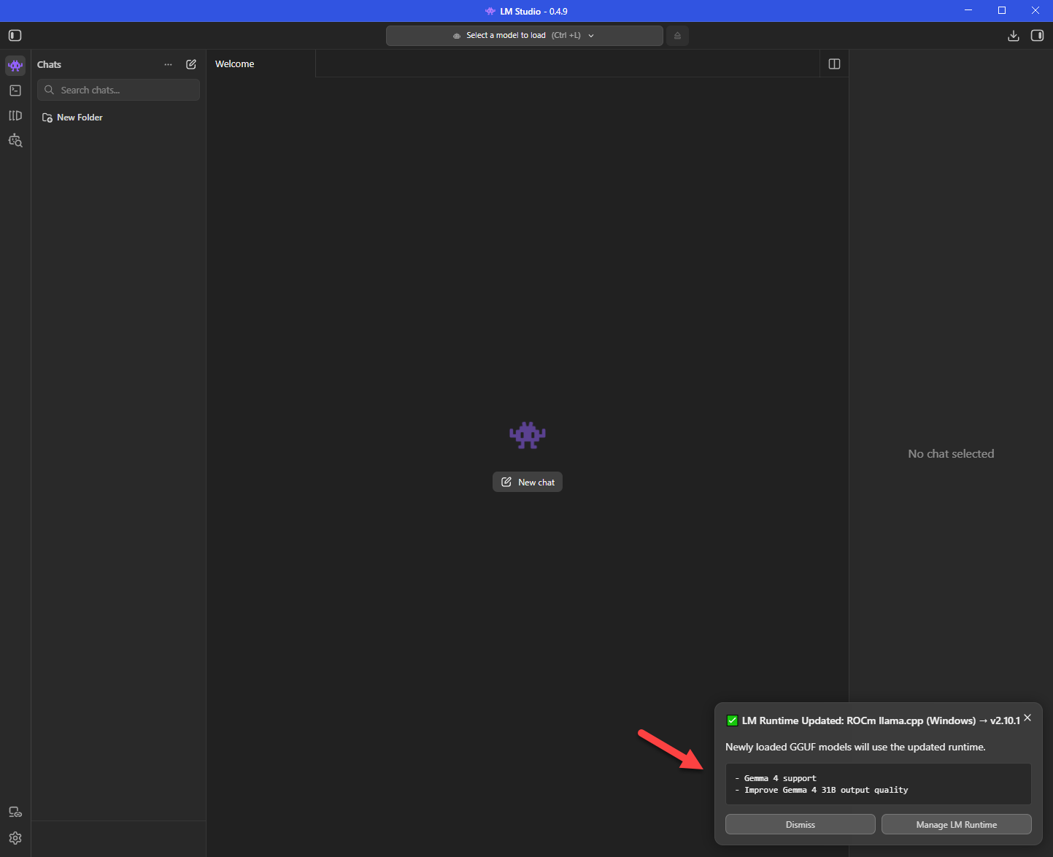Viewport: 1053px width, 857px height.
Task: Click the New chat button
Action: (528, 483)
